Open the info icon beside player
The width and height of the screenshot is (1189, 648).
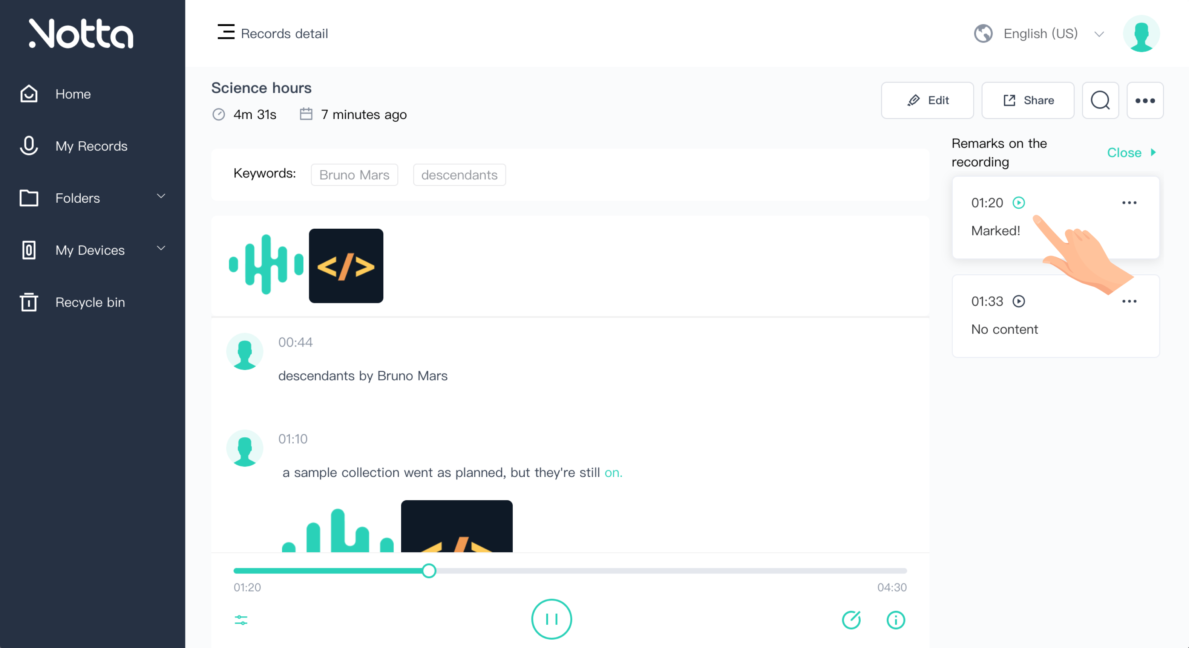(895, 620)
